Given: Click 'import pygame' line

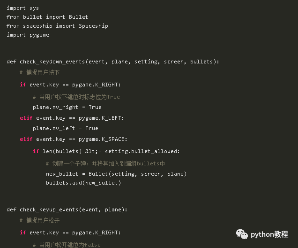Looking at the screenshot, I should pos(28,35).
